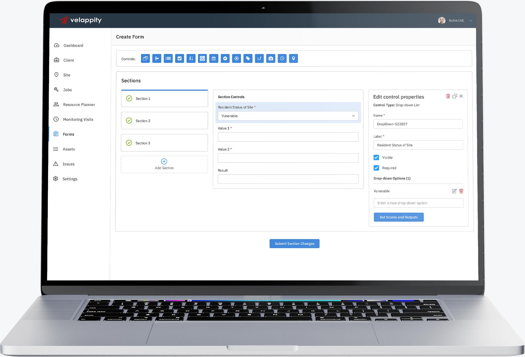This screenshot has width=525, height=357.
Task: Duplicate control via copy icon in properties panel
Action: pyautogui.click(x=455, y=96)
